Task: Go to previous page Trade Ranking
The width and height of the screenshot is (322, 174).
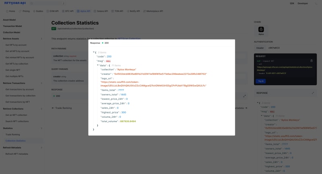Action: 62,108
